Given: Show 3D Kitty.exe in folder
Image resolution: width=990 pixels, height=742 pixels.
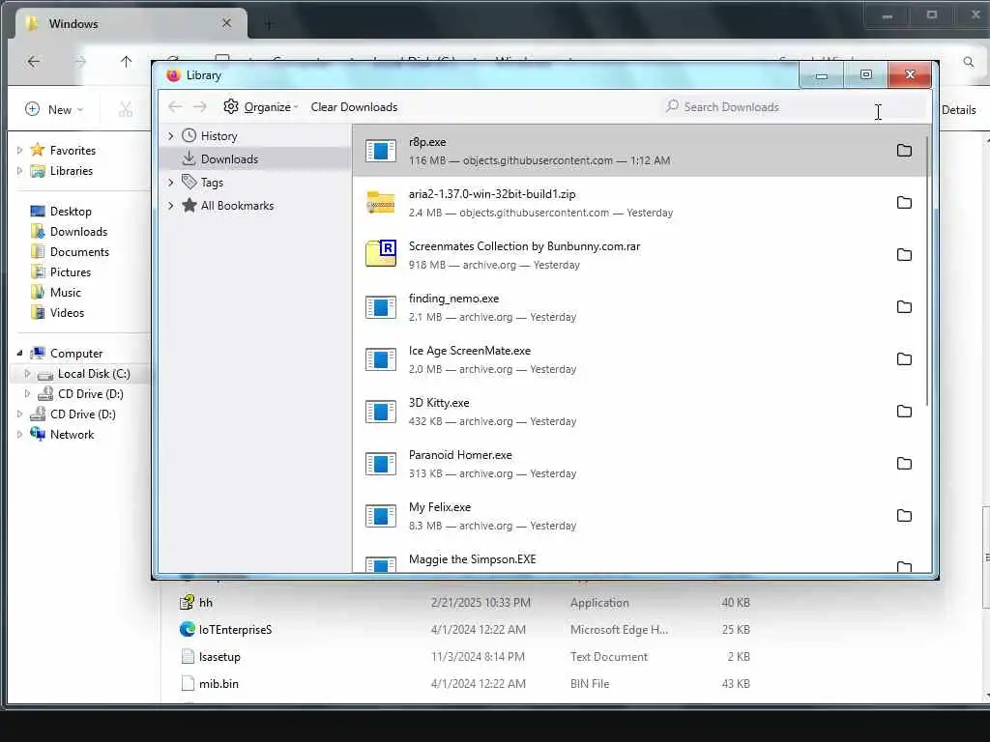Looking at the screenshot, I should [904, 412].
